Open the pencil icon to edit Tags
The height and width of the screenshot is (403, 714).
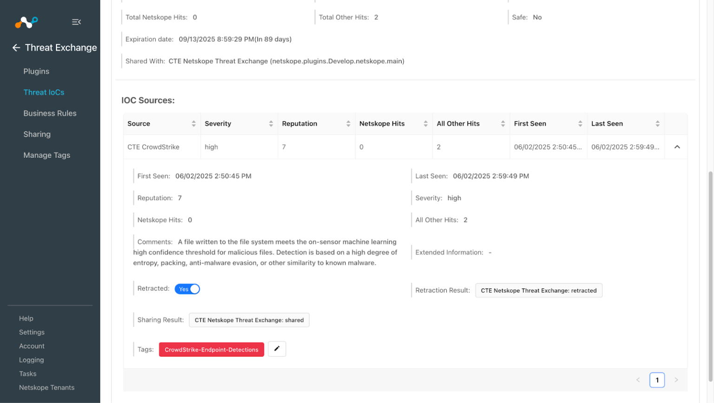tap(277, 349)
